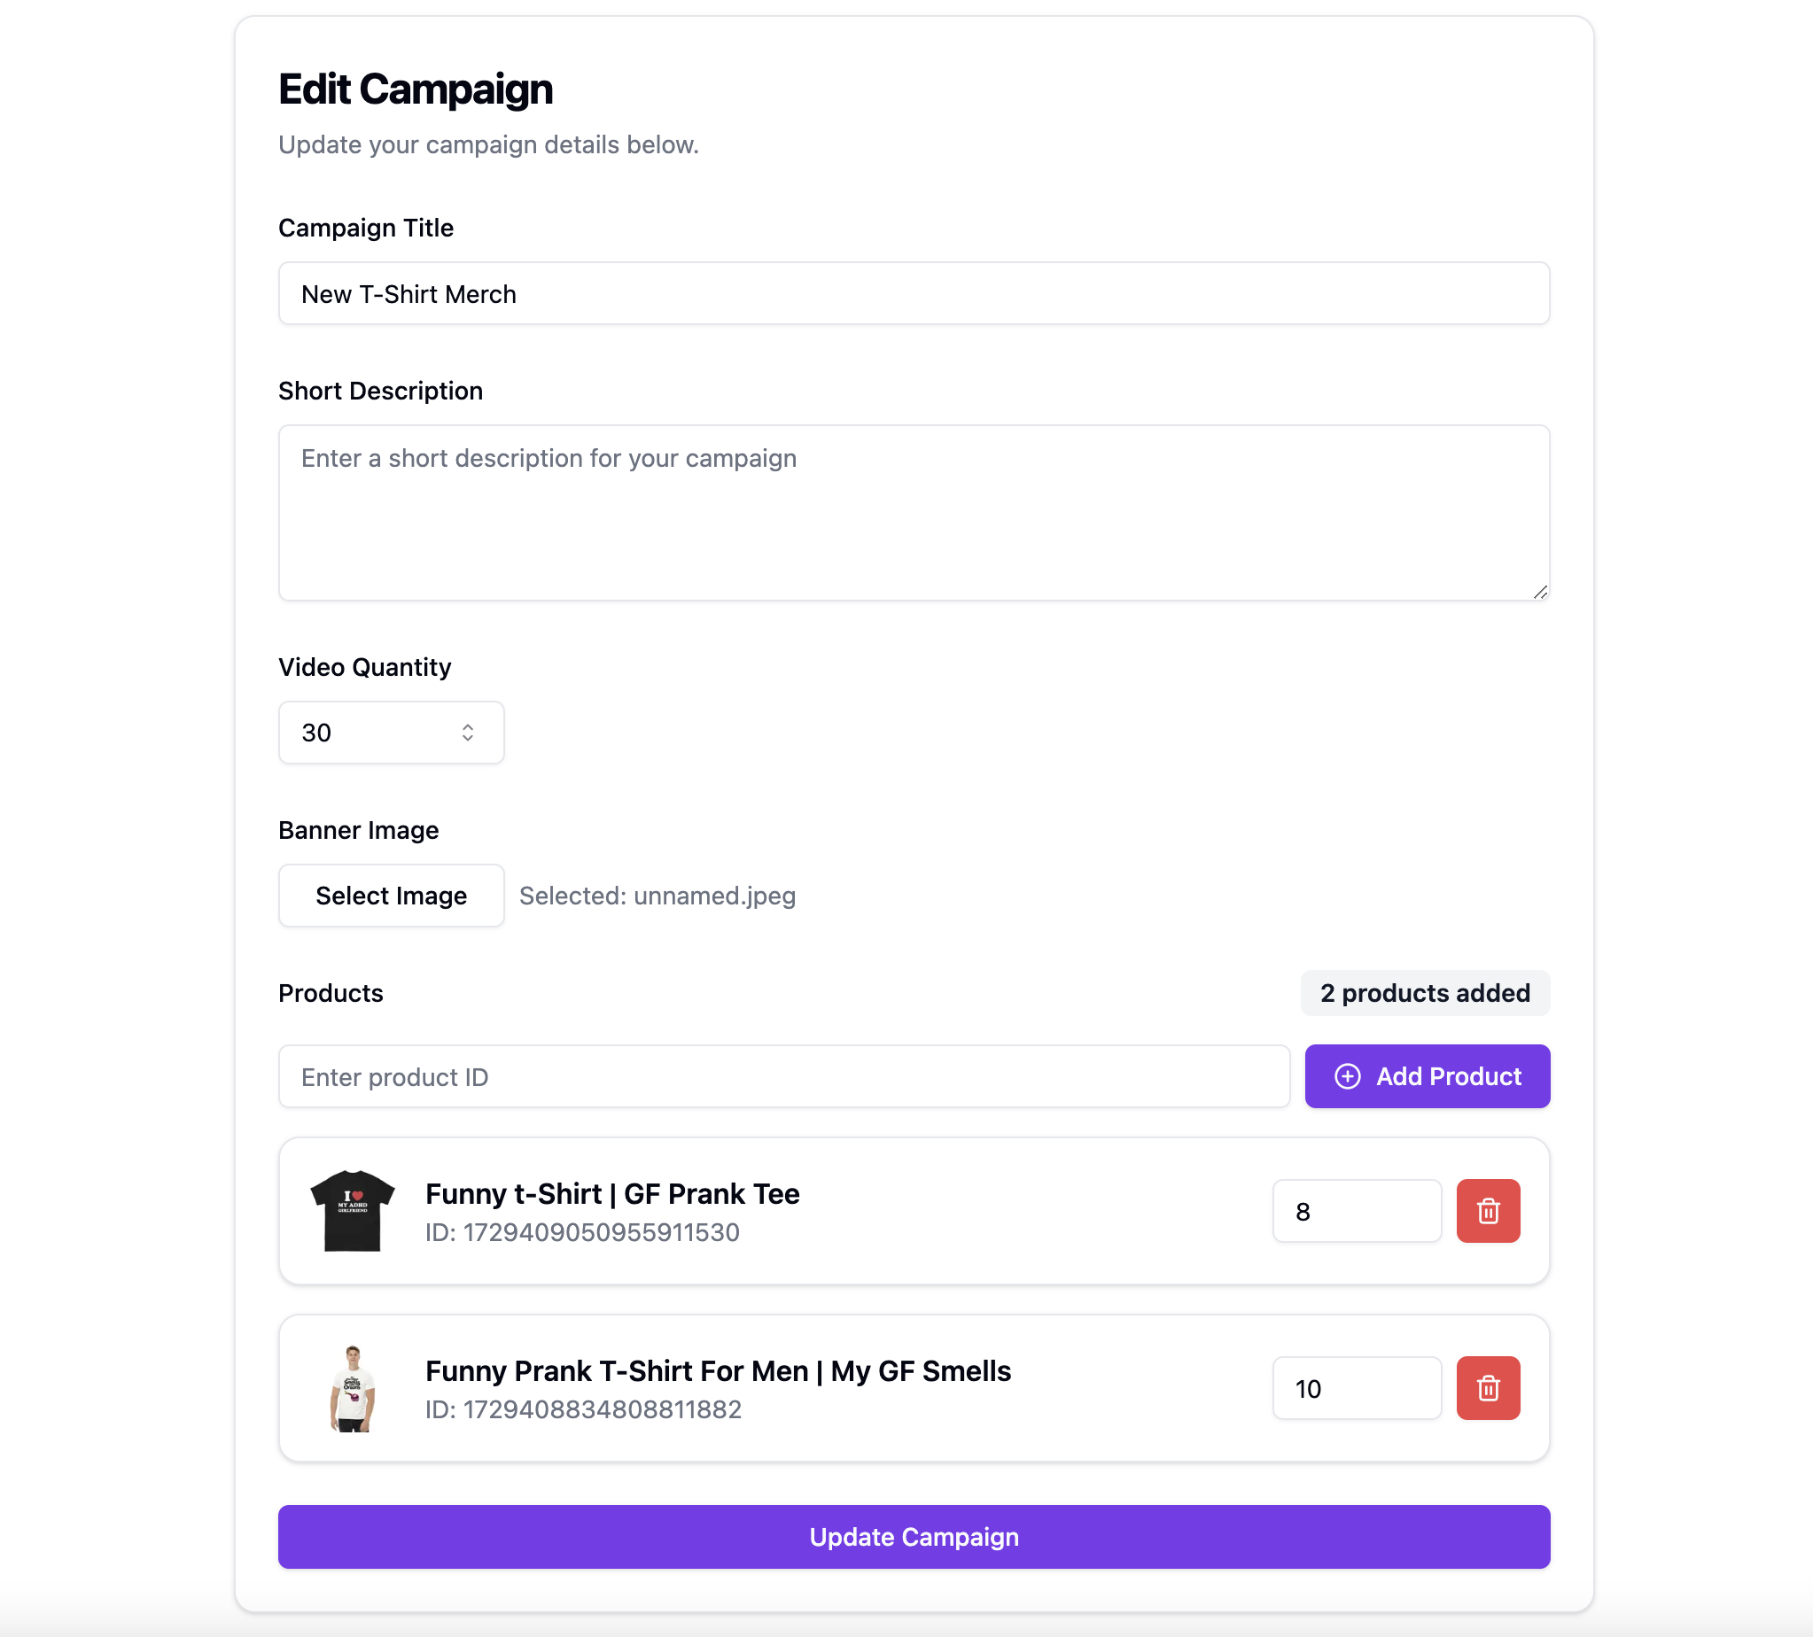
Task: Delete the Funny t-Shirt GF Prank Tee product
Action: [x=1488, y=1211]
